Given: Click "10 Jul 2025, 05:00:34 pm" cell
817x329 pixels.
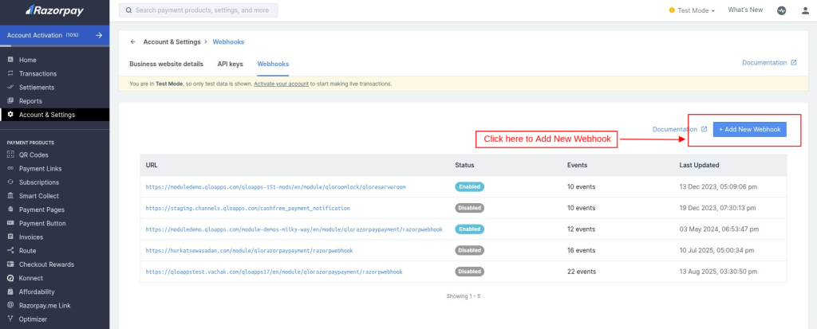Looking at the screenshot, I should [x=717, y=250].
